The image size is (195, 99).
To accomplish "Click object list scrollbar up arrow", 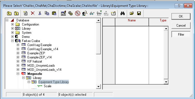I will click(x=166, y=29).
